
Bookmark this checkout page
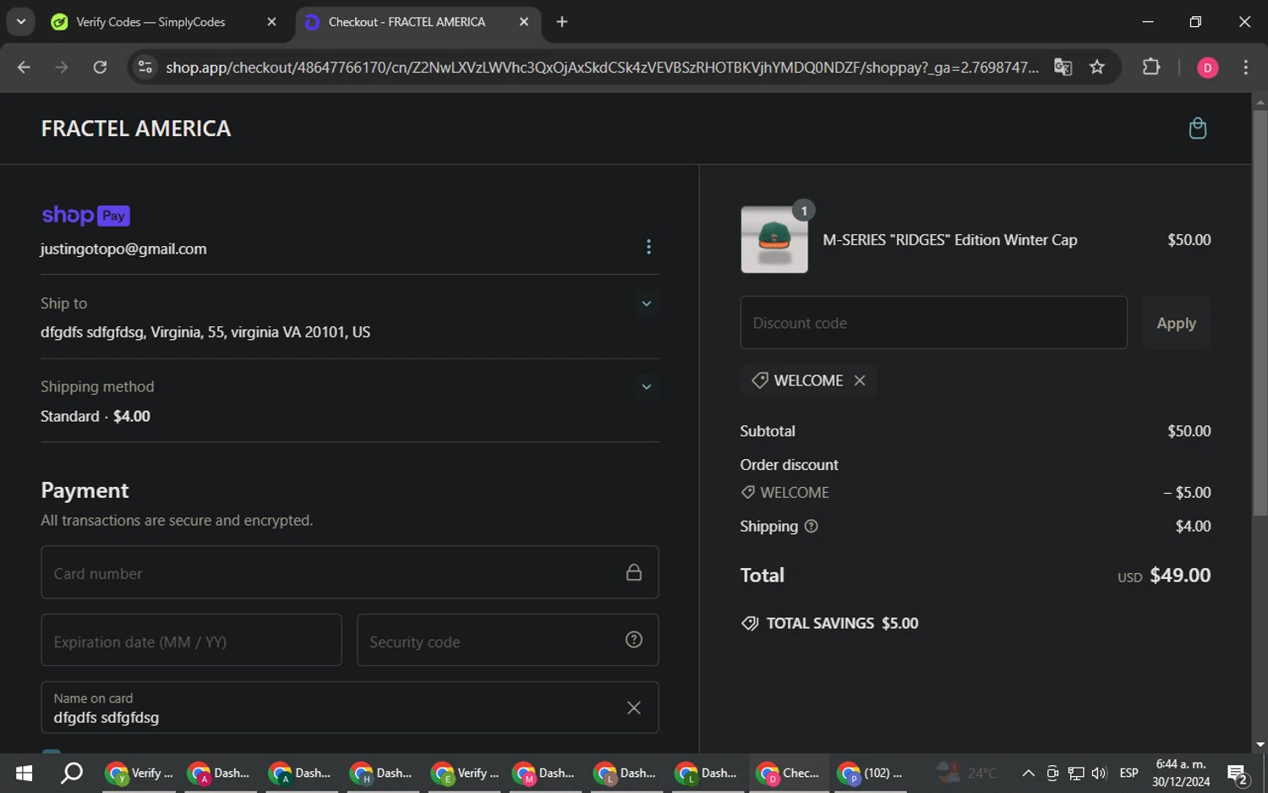pyautogui.click(x=1097, y=67)
